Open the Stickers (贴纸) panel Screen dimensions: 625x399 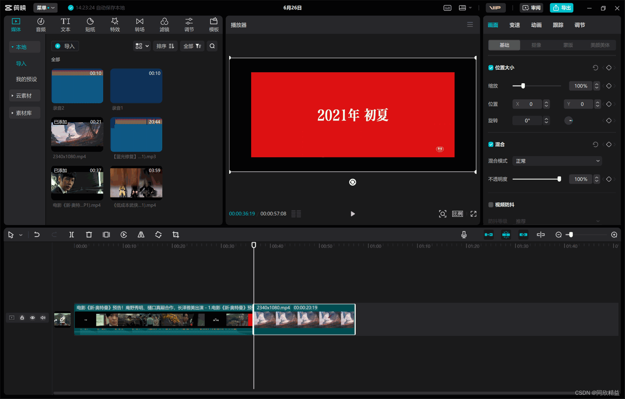tap(90, 25)
